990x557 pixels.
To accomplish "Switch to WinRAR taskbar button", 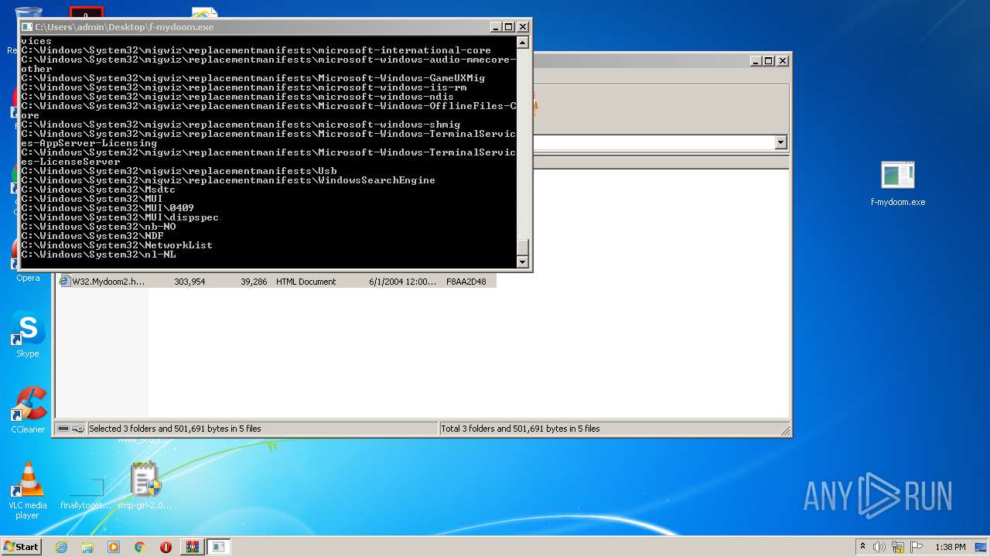I will (193, 547).
